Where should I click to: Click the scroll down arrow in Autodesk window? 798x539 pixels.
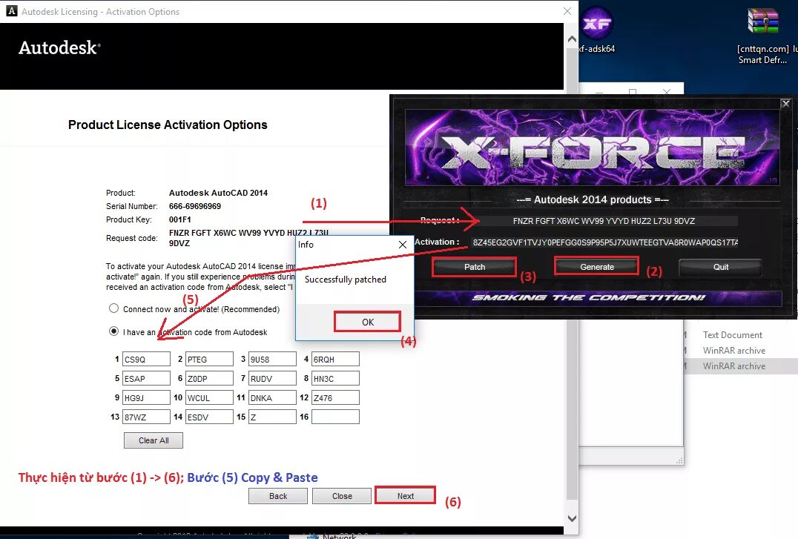[x=572, y=519]
